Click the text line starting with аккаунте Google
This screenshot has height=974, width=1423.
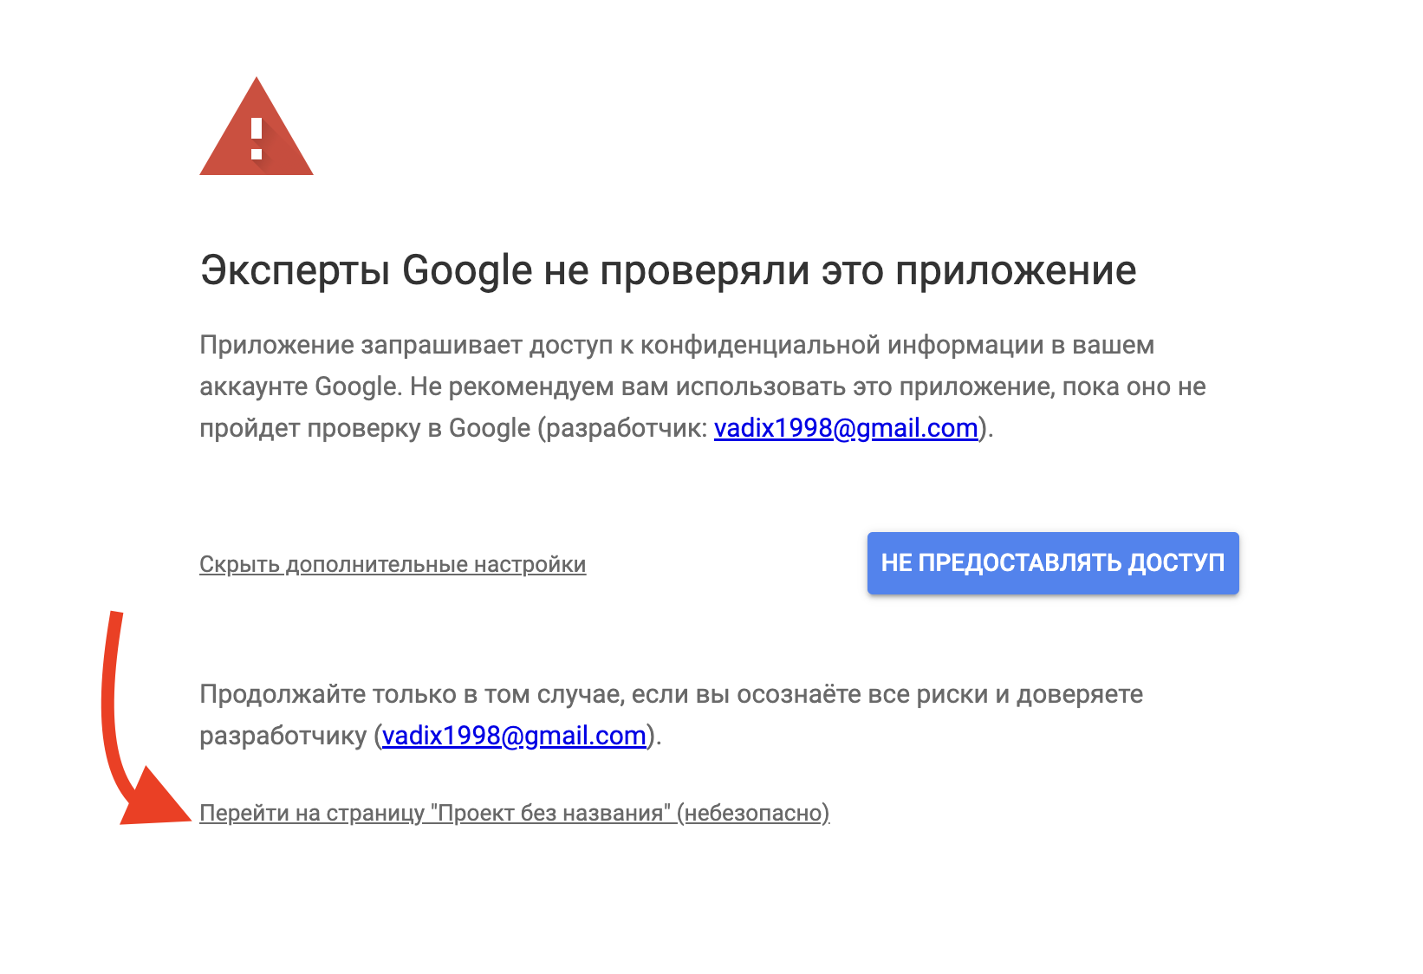(x=702, y=386)
